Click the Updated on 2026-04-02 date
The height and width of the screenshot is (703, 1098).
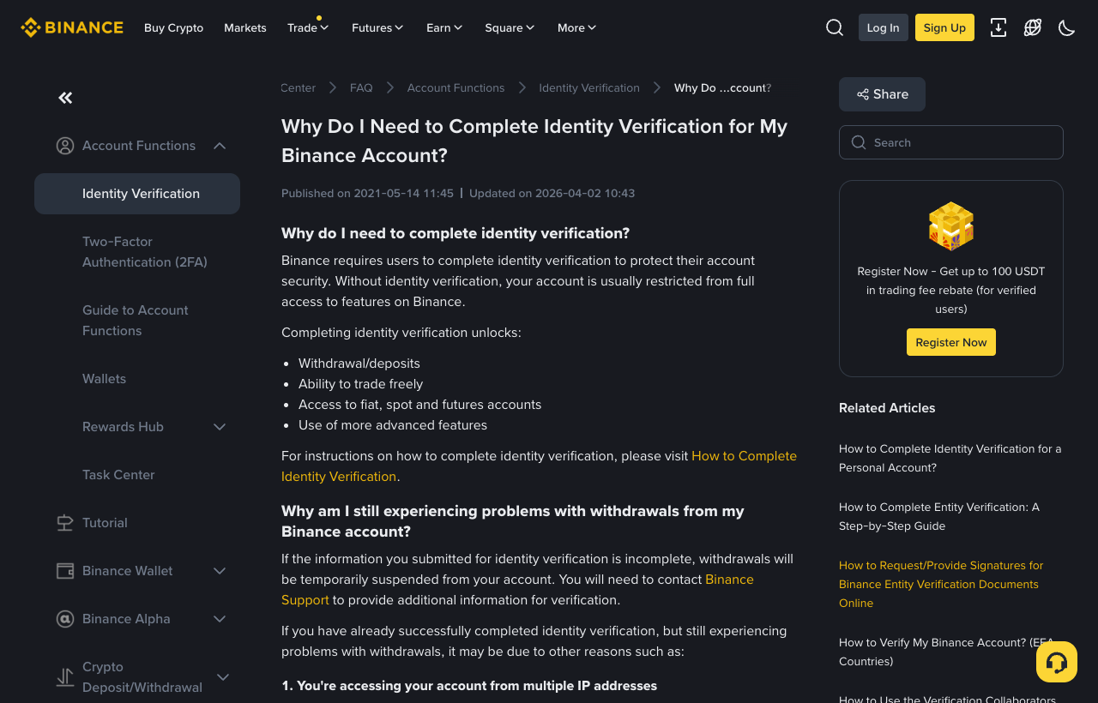[x=552, y=193]
